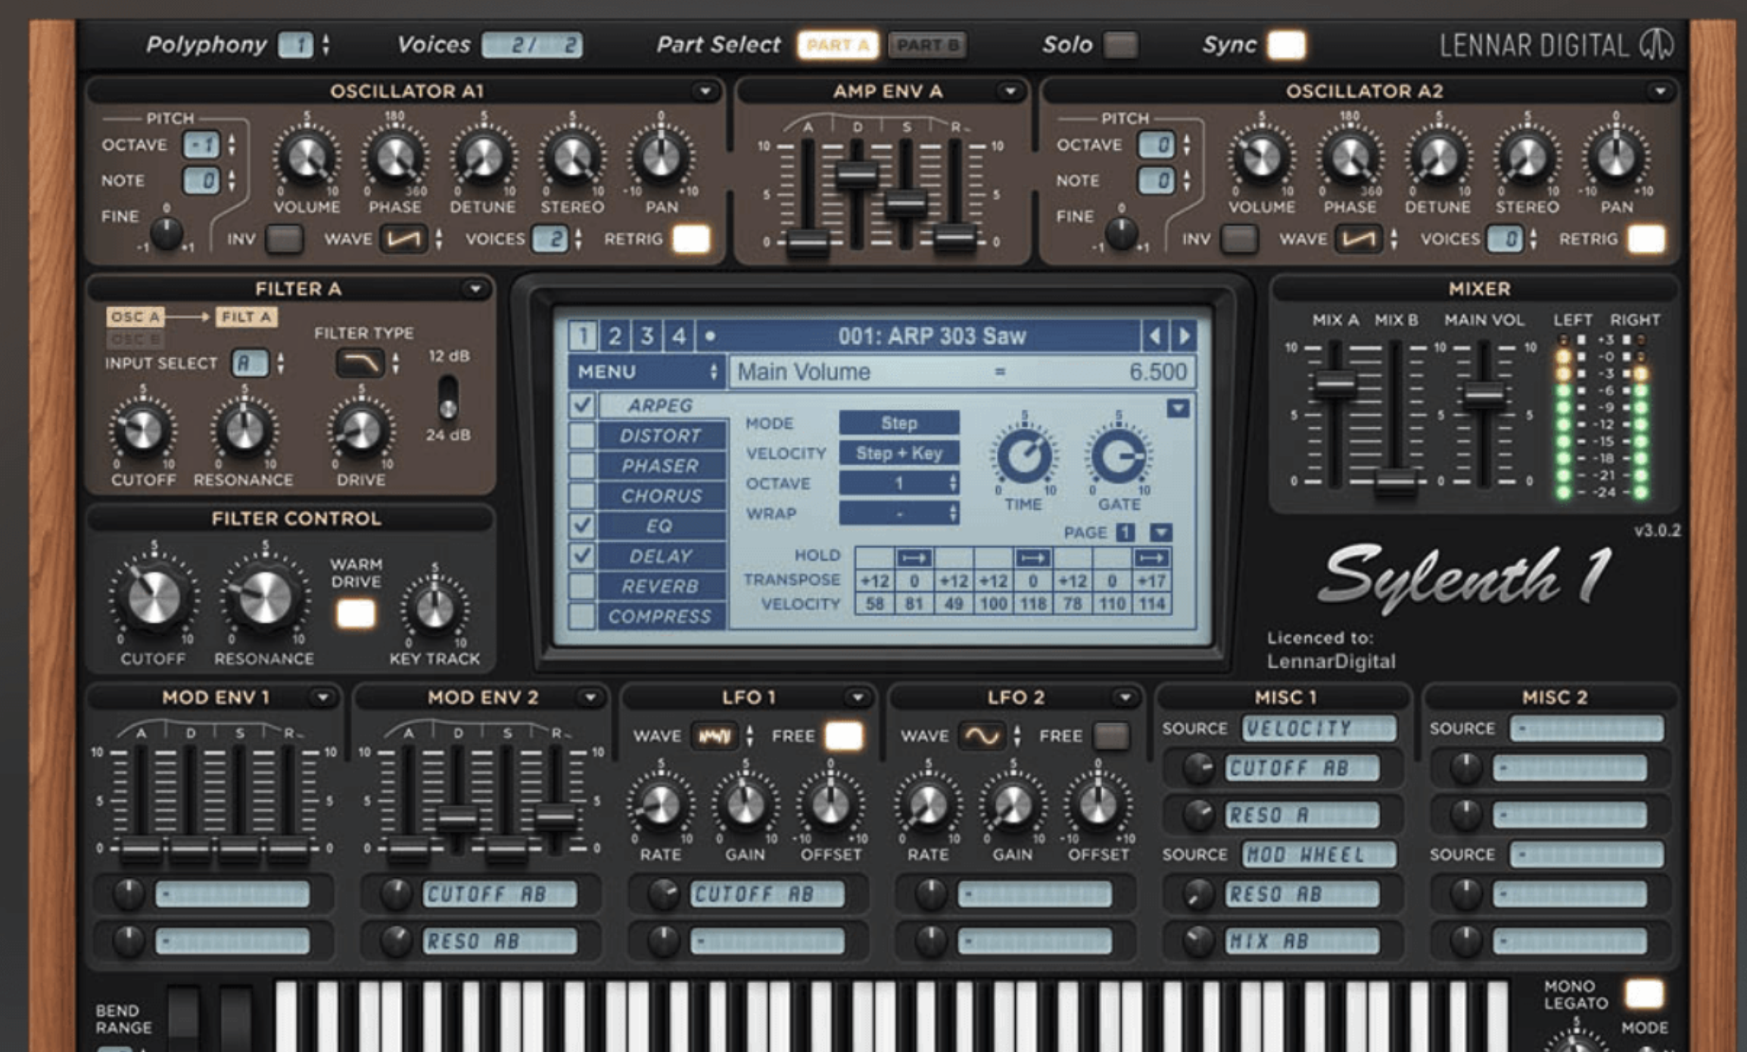Screen dimensions: 1747x1052
Task: Toggle the Sync switch
Action: tap(1286, 45)
